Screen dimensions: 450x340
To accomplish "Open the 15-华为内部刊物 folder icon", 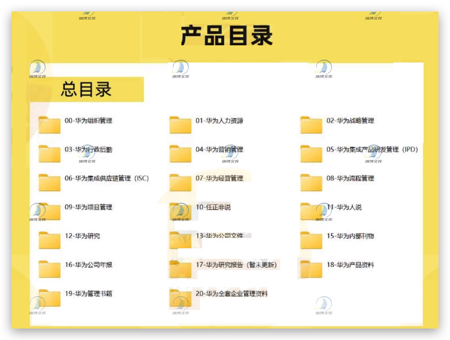I will (311, 240).
